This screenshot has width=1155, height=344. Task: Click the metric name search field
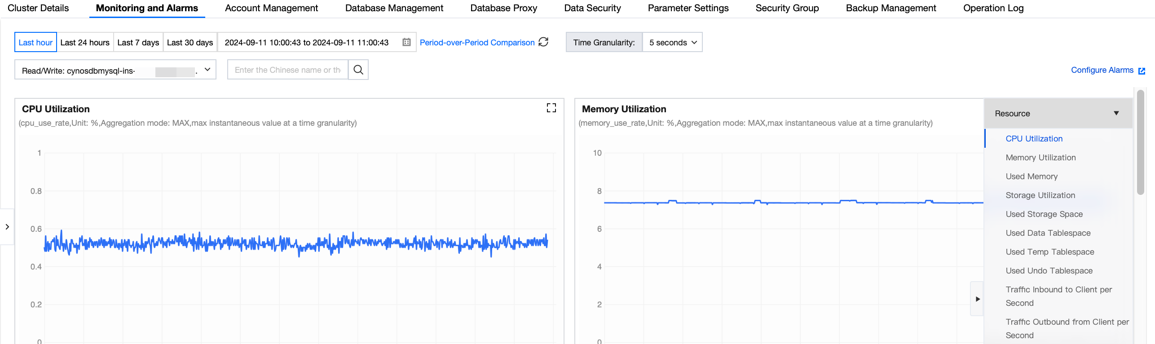(287, 70)
